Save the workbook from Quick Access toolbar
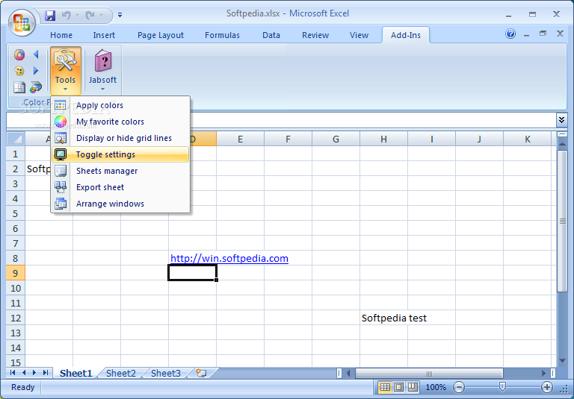Image resolution: width=574 pixels, height=399 pixels. coord(50,16)
